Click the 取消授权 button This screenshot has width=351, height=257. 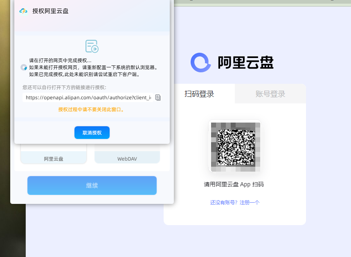[92, 132]
